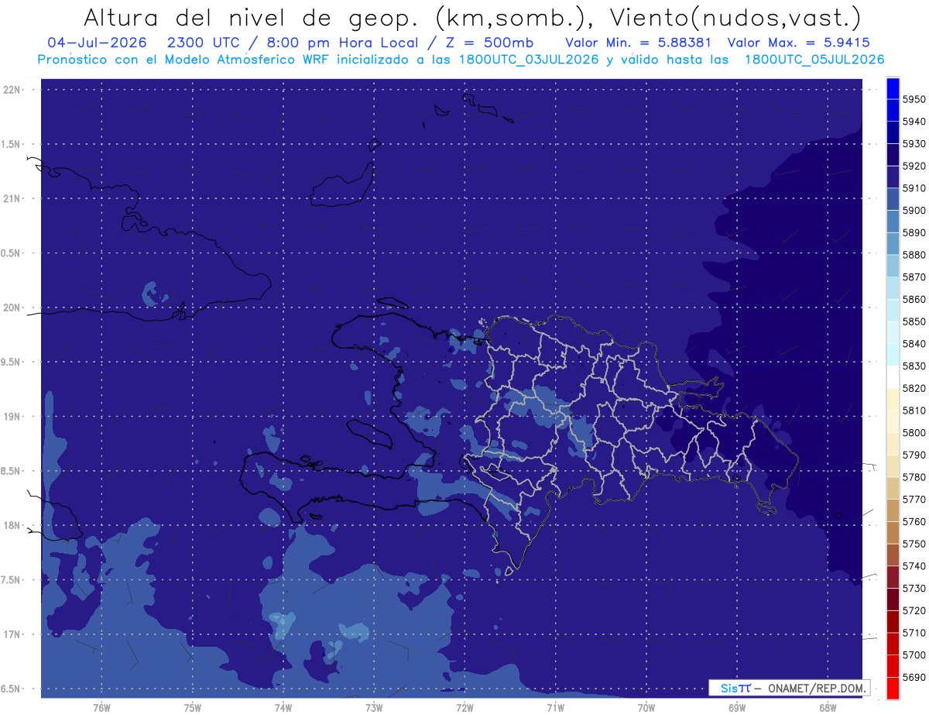Click the color bar segment between 5760 and 5770
The height and width of the screenshot is (718, 929).
click(x=892, y=510)
